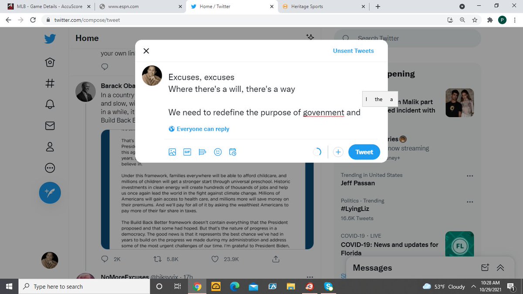Open Chrome from the taskbar
Screen dimensions: 523x294
pos(197,286)
